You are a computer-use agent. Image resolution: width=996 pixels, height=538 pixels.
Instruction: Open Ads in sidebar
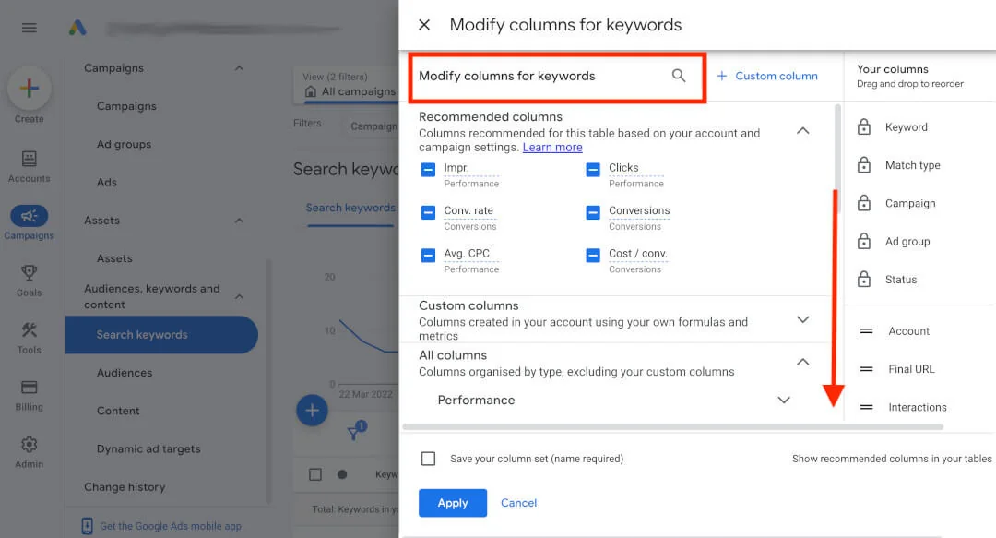click(107, 183)
